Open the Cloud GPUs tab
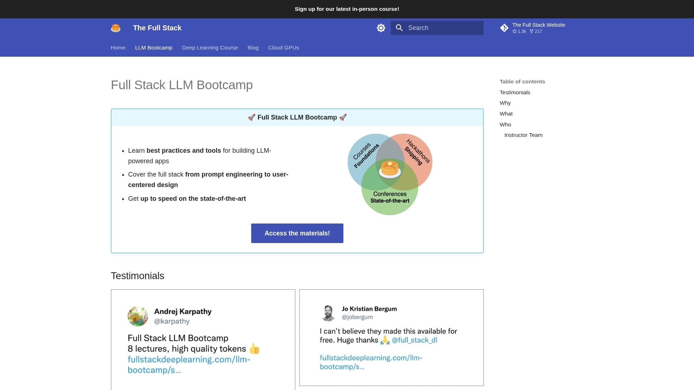 [284, 48]
